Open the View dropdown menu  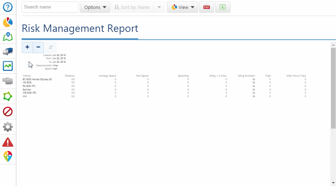click(x=183, y=7)
